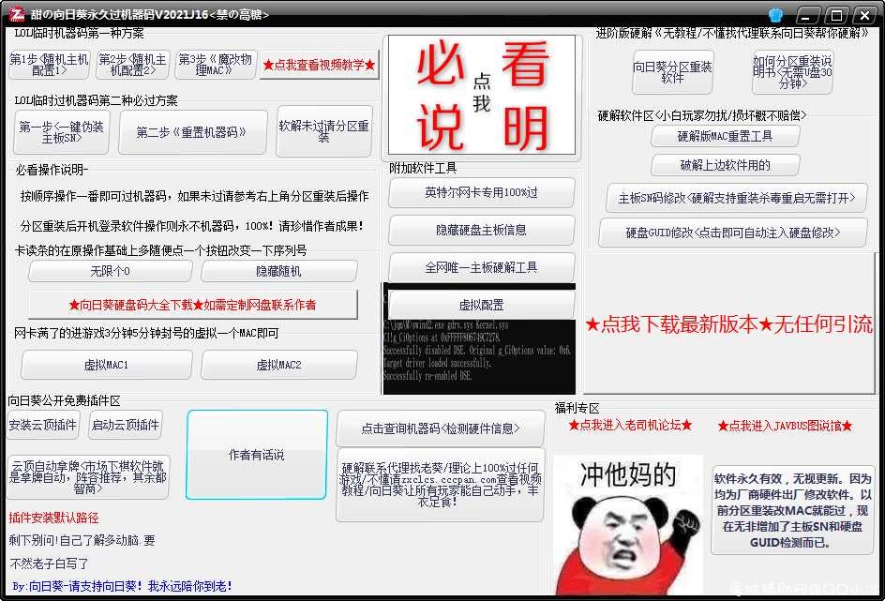Click the panda meme image
The height and width of the screenshot is (601, 885).
coord(628,525)
